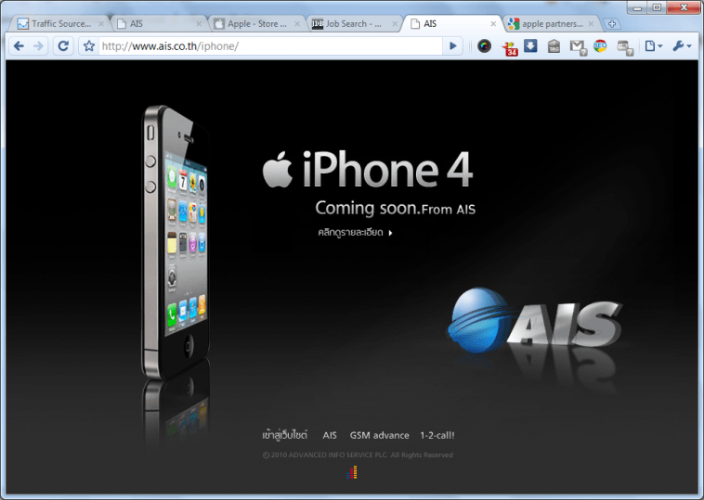Screen dimensions: 704x500
Task: Click the 1-2-call! footer link
Action: 437,435
